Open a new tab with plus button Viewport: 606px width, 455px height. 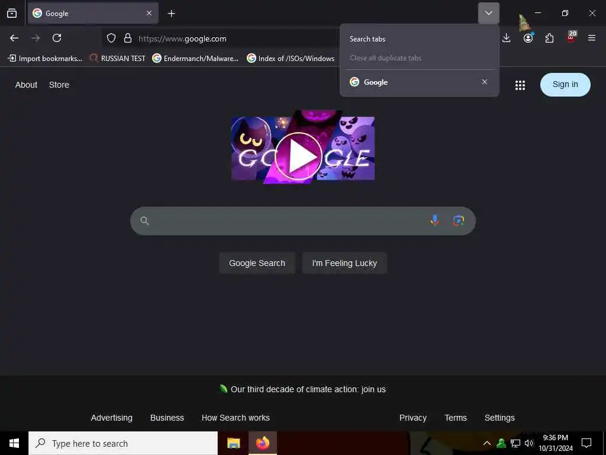coord(171,14)
